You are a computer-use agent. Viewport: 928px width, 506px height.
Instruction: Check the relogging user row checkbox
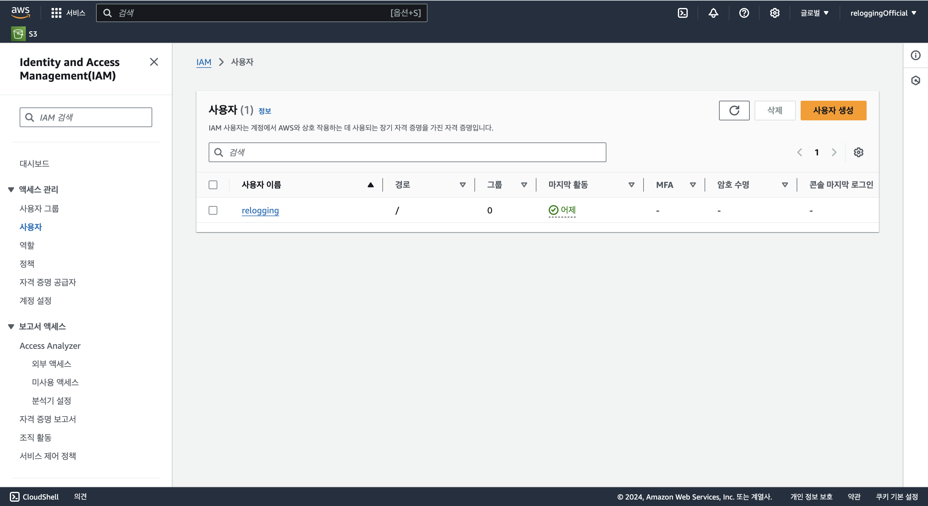pos(213,210)
